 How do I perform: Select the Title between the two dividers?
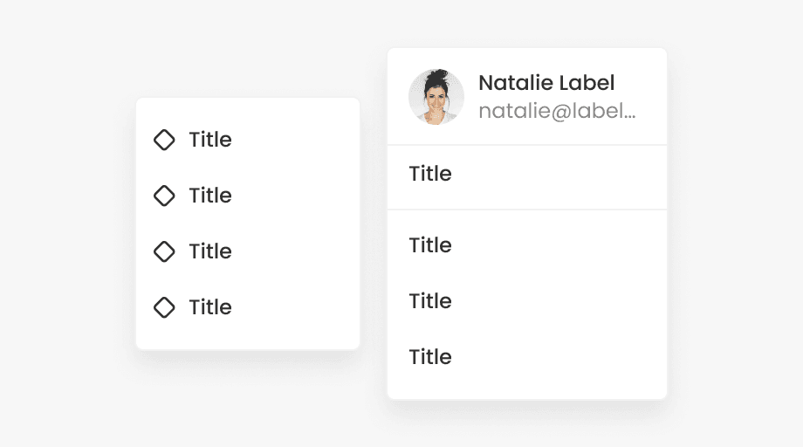pos(430,174)
